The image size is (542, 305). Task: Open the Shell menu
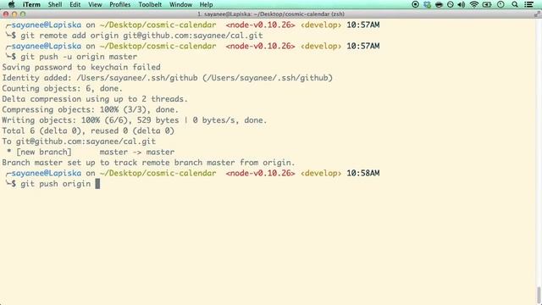click(54, 4)
